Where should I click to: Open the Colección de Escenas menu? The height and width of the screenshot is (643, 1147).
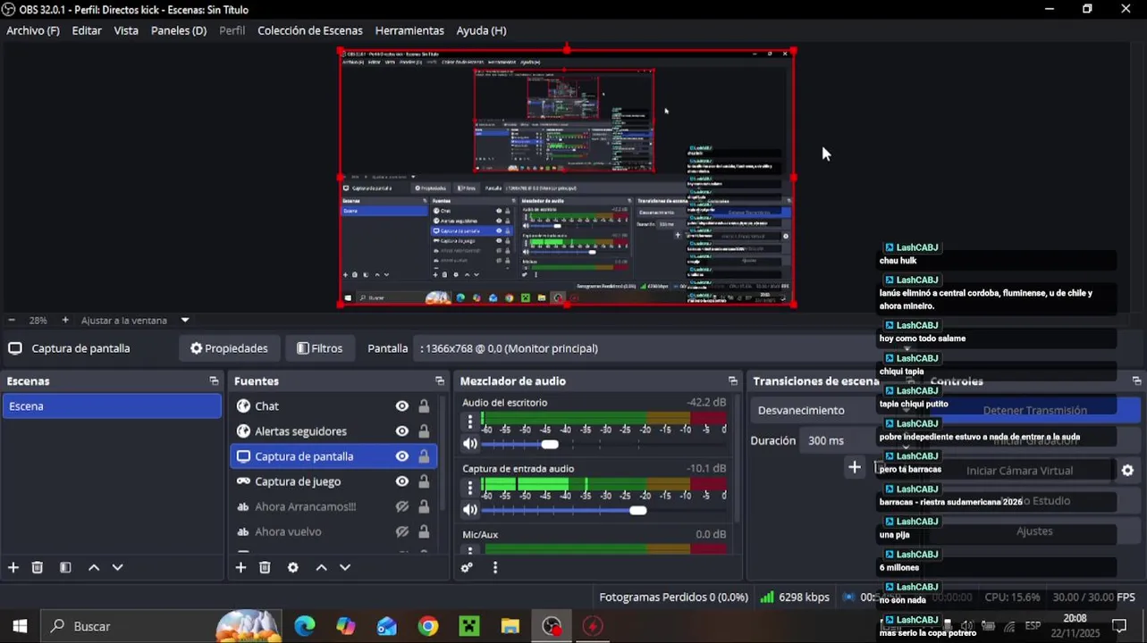(x=310, y=30)
